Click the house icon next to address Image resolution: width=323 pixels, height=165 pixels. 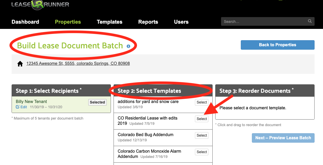coord(20,64)
